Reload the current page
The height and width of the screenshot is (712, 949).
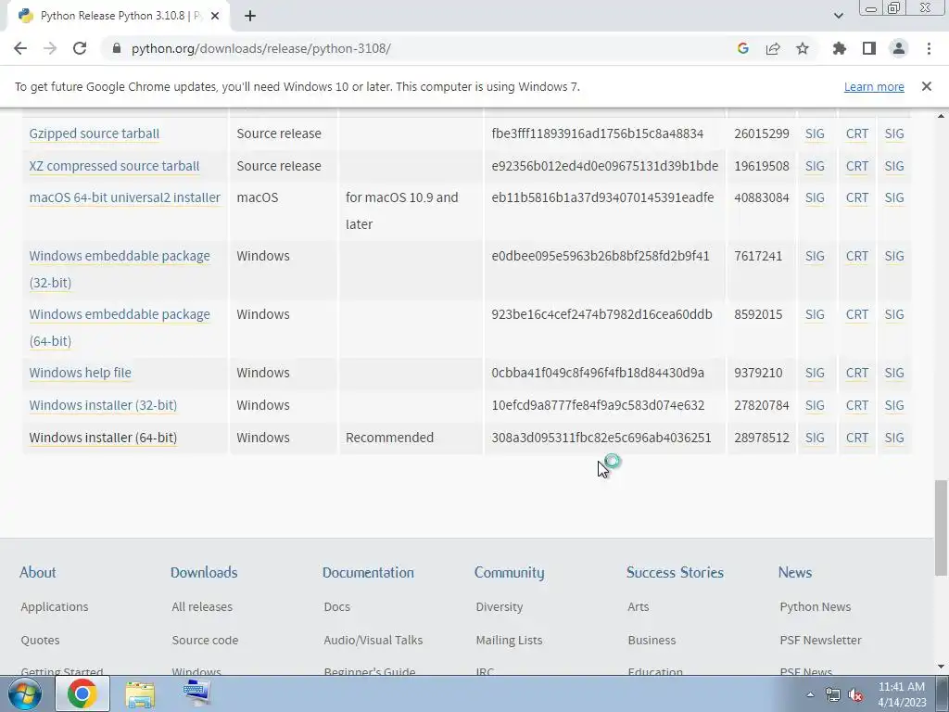(x=80, y=48)
